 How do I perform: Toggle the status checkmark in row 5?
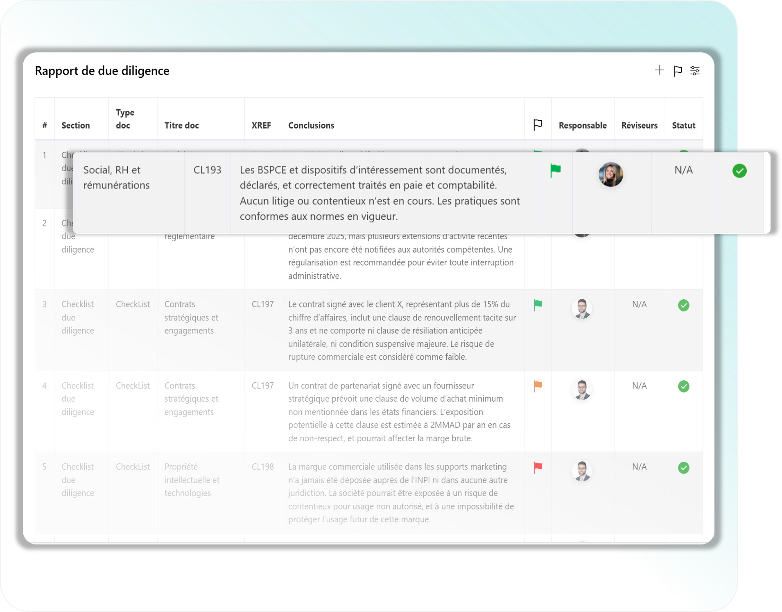(683, 467)
